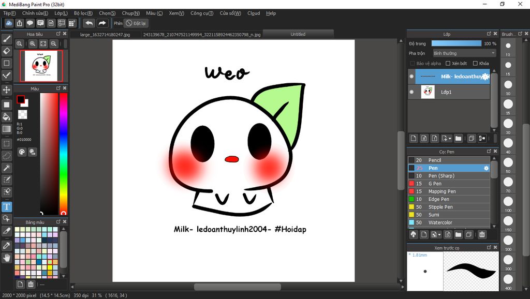
Task: Undock the Lớp panel
Action: pos(489,34)
